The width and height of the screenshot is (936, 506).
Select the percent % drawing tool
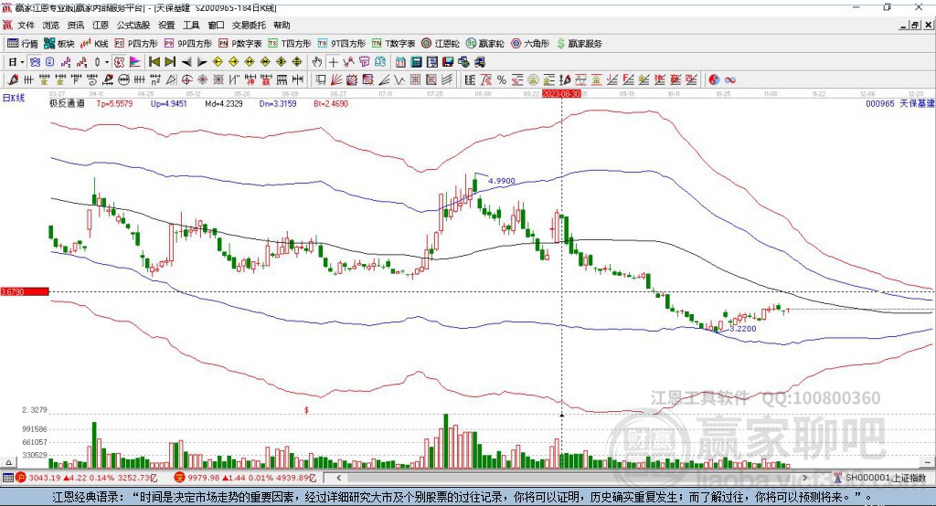point(502,80)
